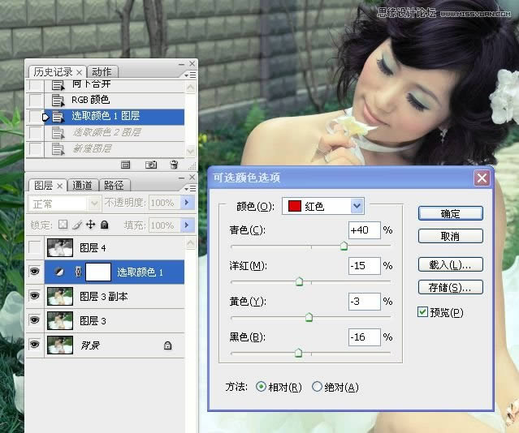Click the lock image pixels brush icon

[x=76, y=225]
